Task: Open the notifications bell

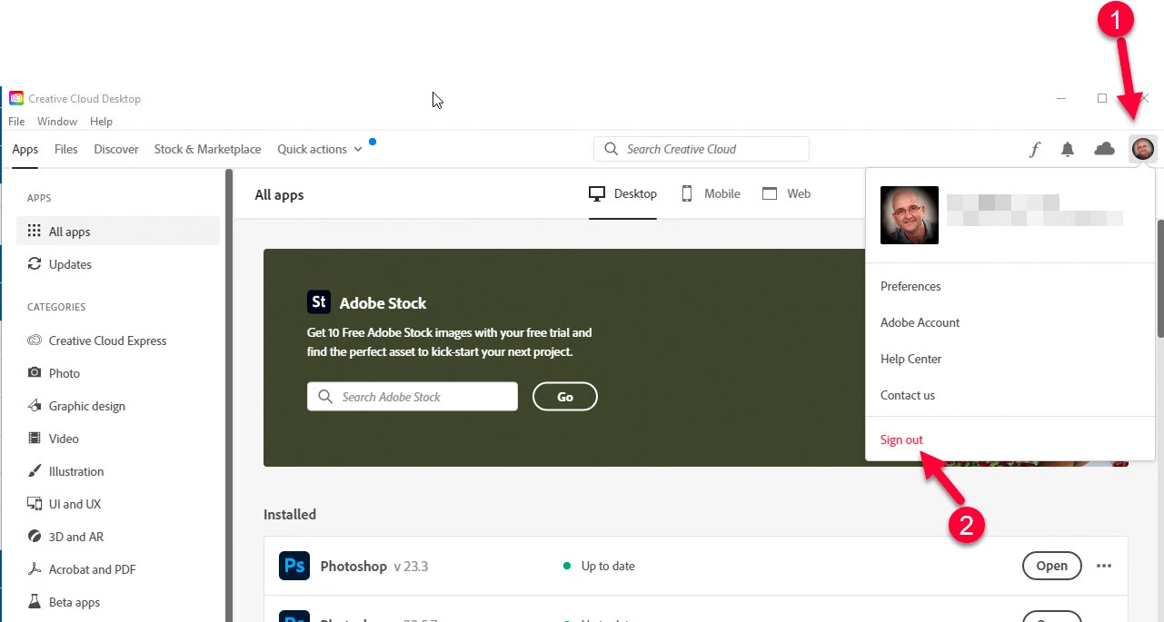Action: [1068, 150]
